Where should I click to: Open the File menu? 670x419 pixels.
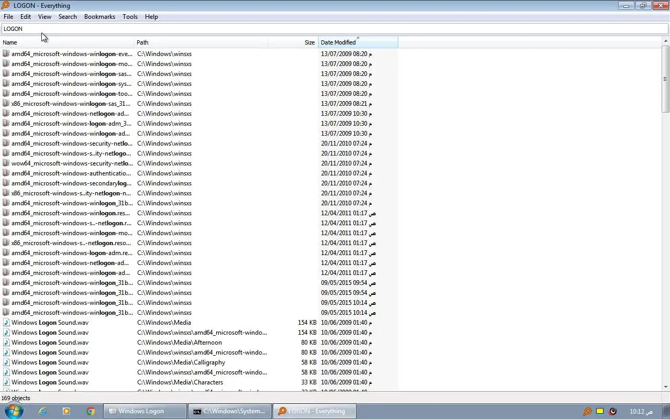click(x=8, y=17)
